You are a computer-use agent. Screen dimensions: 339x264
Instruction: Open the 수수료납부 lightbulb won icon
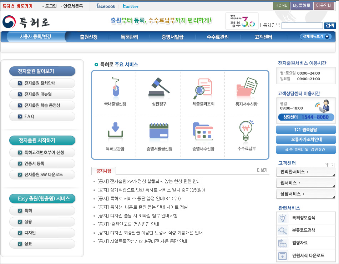point(246,131)
